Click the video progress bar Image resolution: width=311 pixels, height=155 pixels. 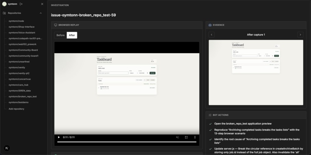(127, 142)
